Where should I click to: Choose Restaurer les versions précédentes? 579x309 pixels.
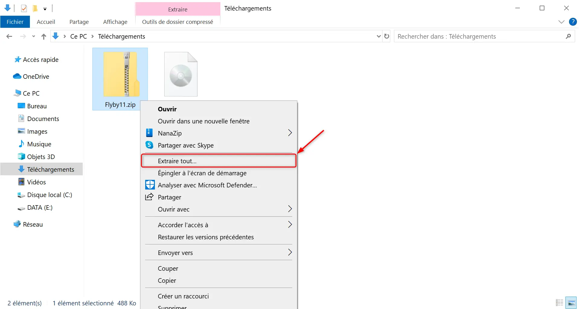(x=219, y=237)
